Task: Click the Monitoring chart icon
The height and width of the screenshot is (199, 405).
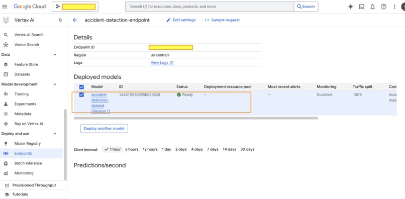Action: click(6, 173)
